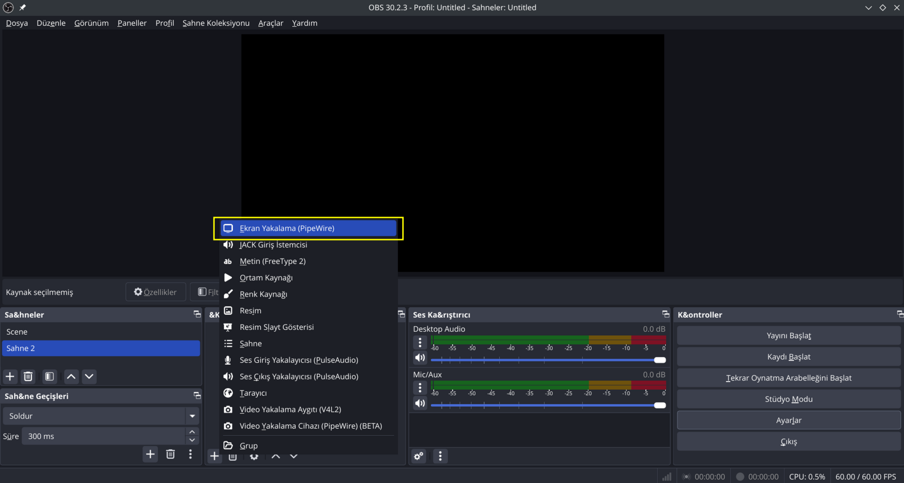Delete the selected scene with trash icon
The height and width of the screenshot is (483, 904).
click(28, 377)
